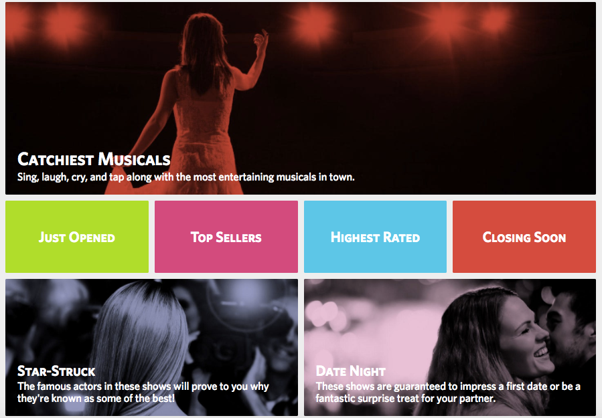Viewport: 602px width, 418px height.
Task: Select the Top Sellers pink tile
Action: tap(226, 237)
